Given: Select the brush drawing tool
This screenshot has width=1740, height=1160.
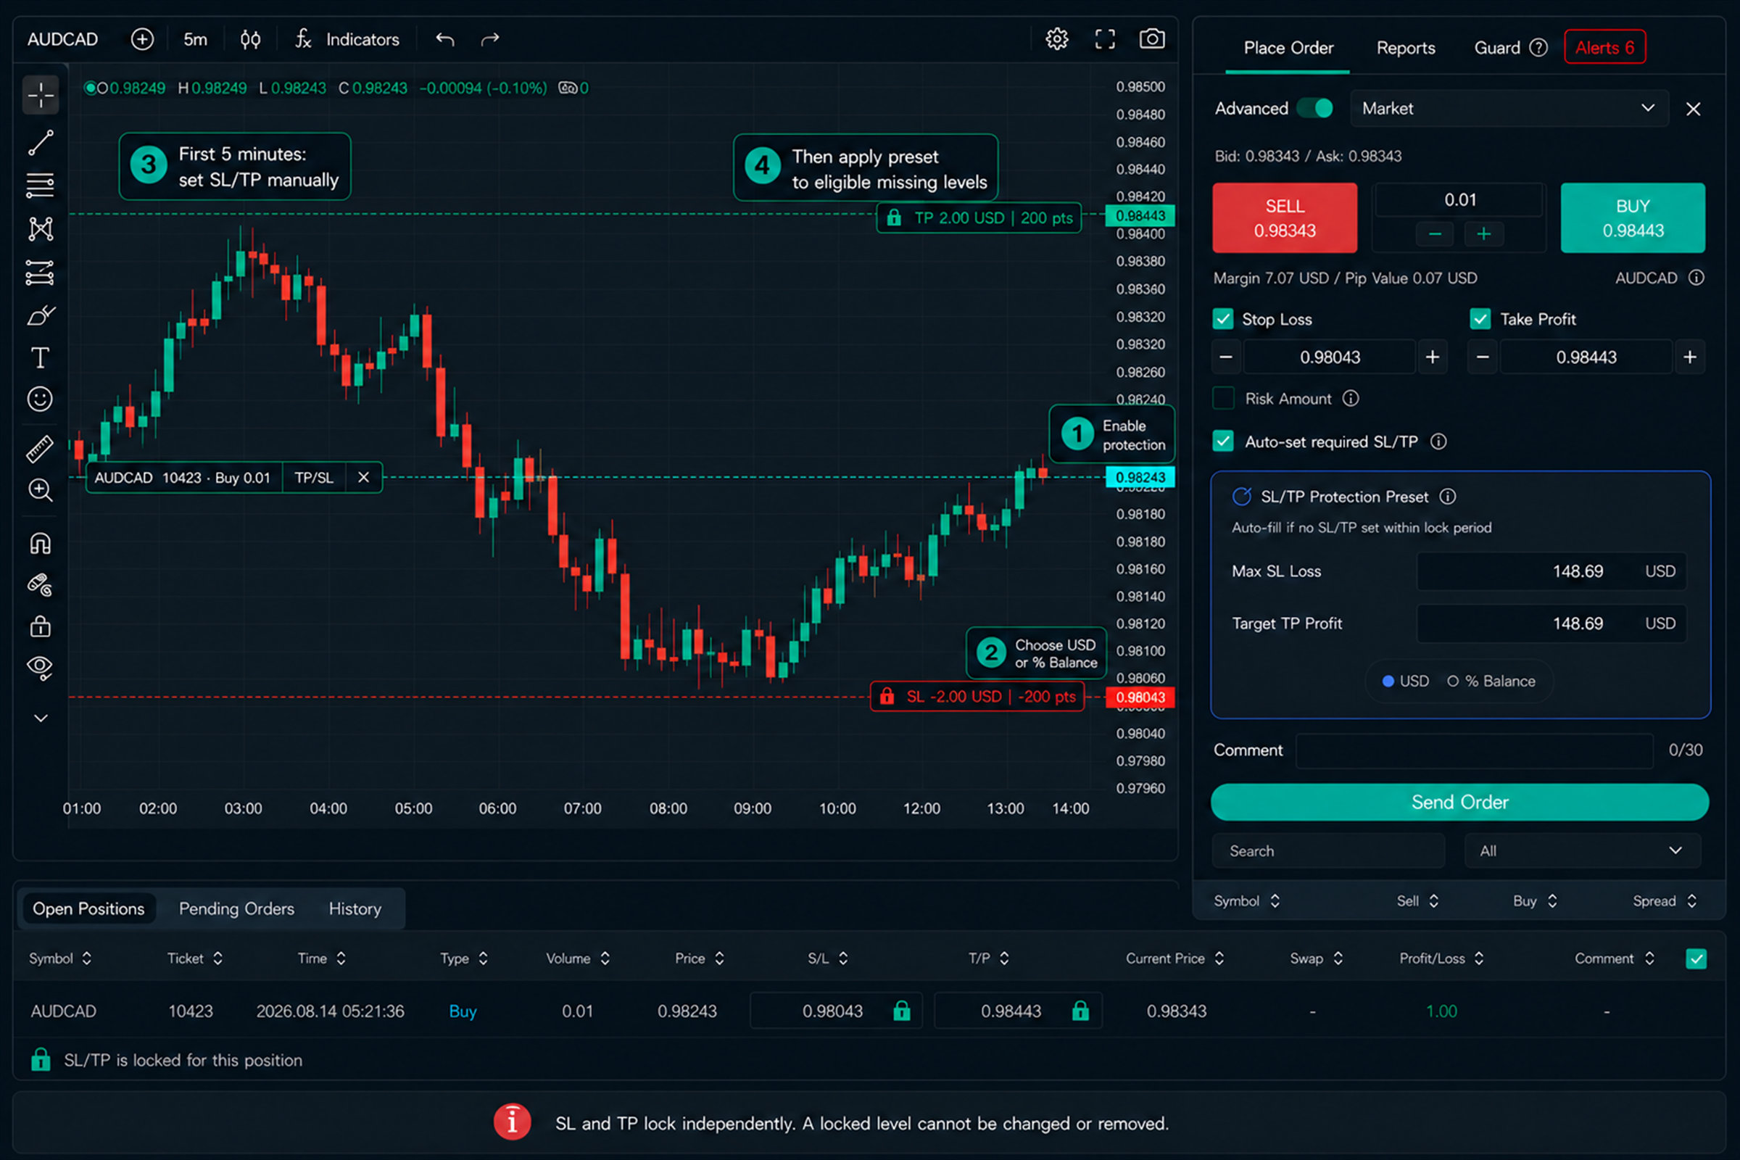Looking at the screenshot, I should tap(41, 316).
